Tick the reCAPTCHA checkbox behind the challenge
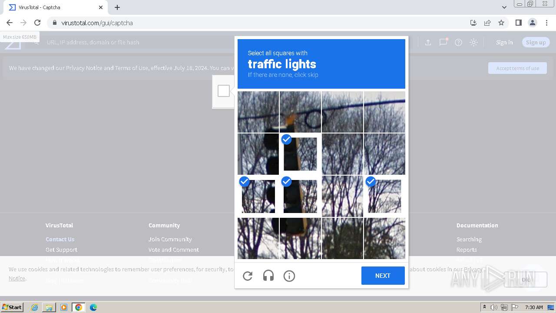 [x=224, y=91]
